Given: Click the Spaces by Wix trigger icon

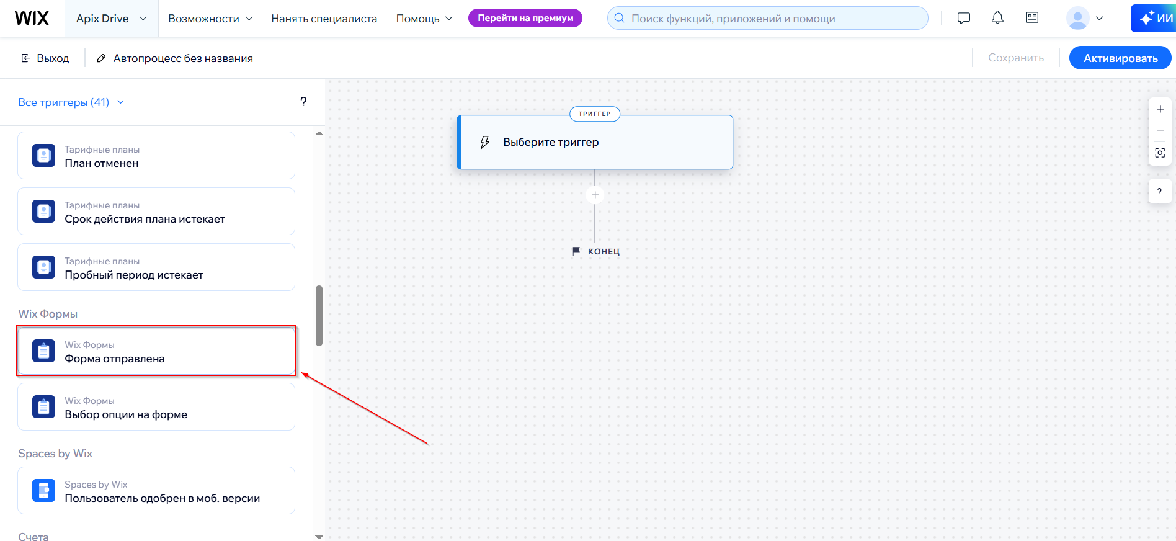Looking at the screenshot, I should pyautogui.click(x=43, y=490).
